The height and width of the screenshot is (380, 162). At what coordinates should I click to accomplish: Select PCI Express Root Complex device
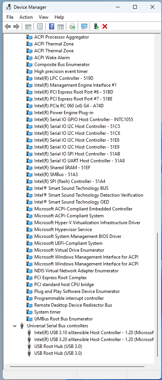[x=61, y=278]
